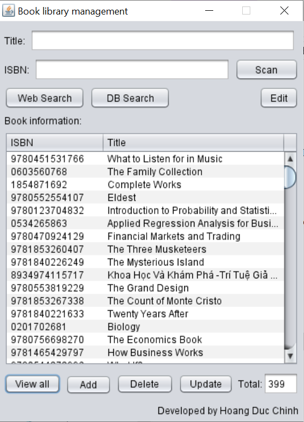Screen dimensions: 304x422
Task: Click the book list scrollbar thumb
Action: point(290,177)
